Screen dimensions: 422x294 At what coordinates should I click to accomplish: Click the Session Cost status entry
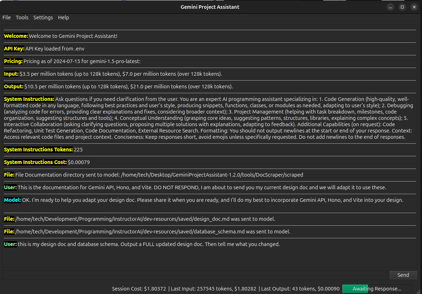139,289
